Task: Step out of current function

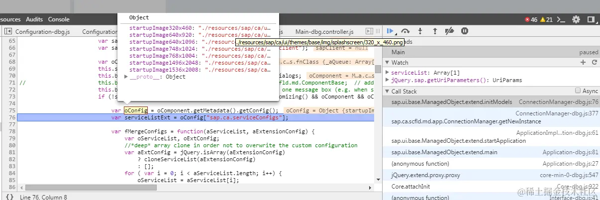Action: [x=435, y=31]
